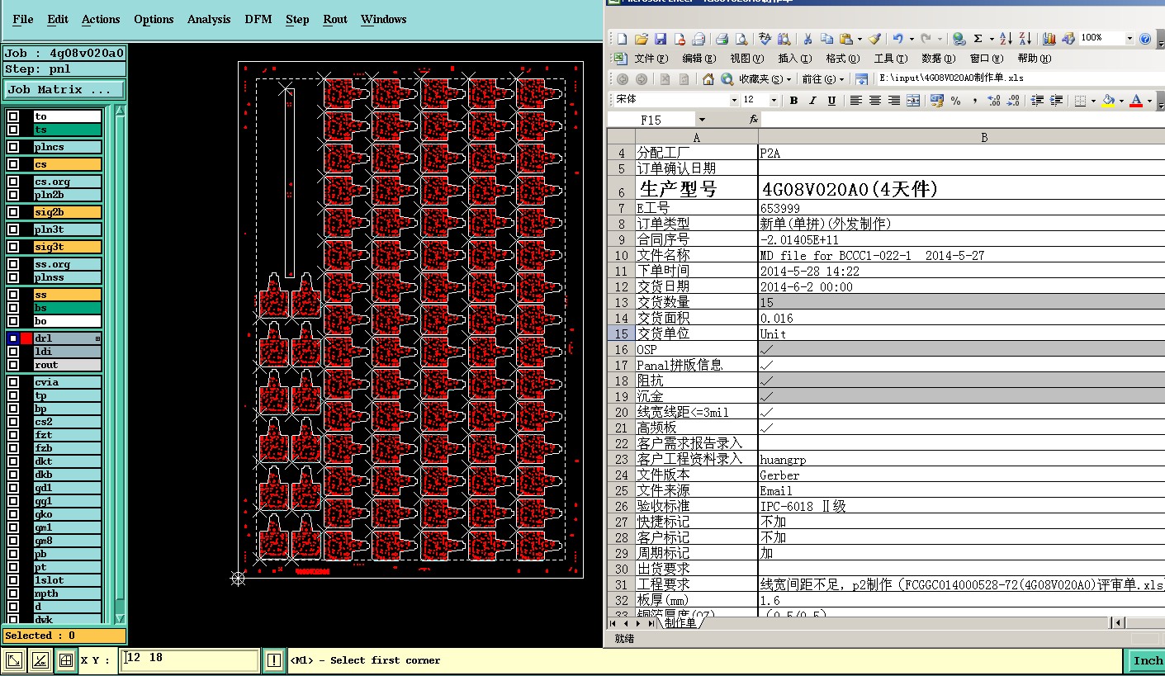Screen dimensions: 1165x676
Task: Click the Save icon in Excel toolbar
Action: [661, 39]
